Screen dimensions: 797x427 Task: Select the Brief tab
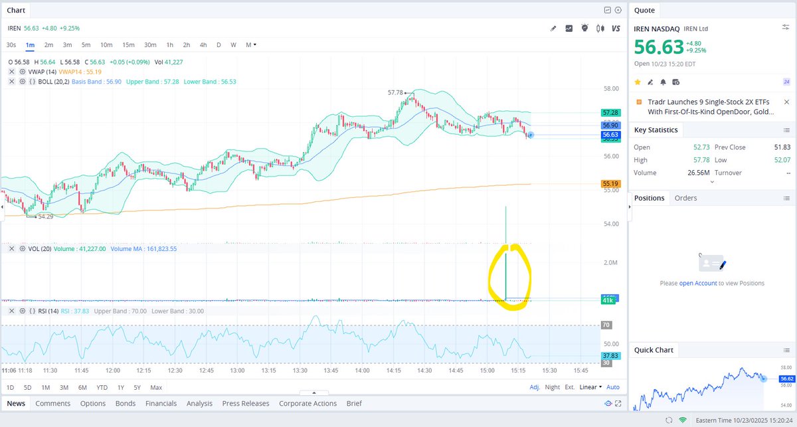tap(354, 403)
